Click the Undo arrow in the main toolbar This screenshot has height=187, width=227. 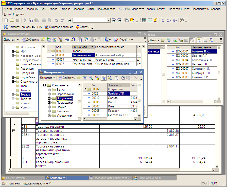click(x=56, y=21)
